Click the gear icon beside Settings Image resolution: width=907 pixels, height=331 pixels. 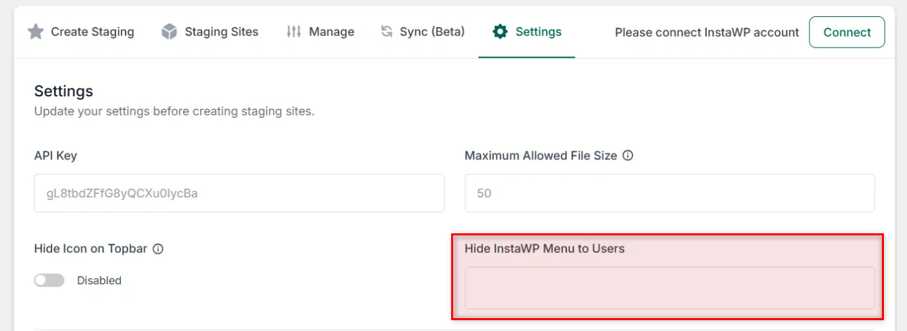pos(500,31)
